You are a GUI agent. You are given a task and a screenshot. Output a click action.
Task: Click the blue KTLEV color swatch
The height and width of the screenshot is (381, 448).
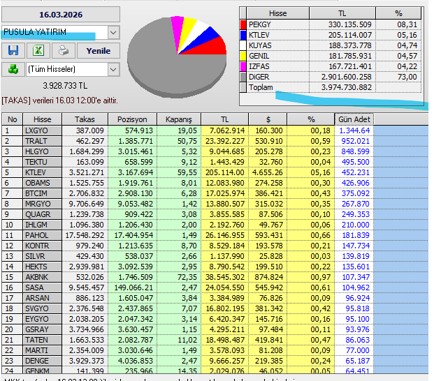click(x=243, y=35)
